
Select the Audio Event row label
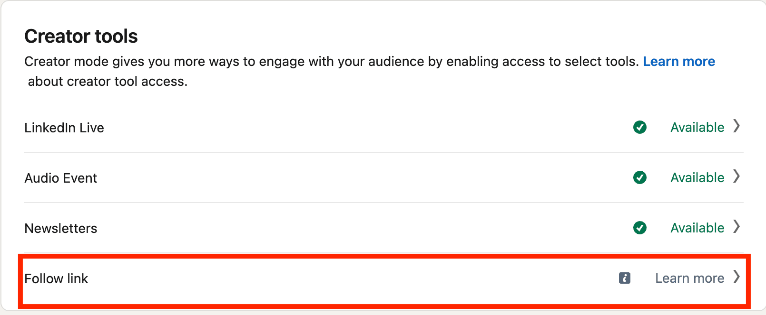[x=61, y=178]
